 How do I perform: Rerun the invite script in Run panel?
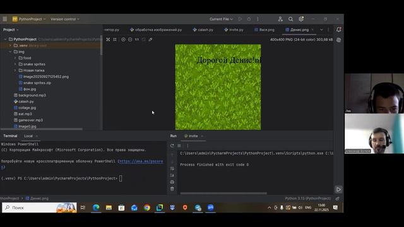pyautogui.click(x=172, y=146)
